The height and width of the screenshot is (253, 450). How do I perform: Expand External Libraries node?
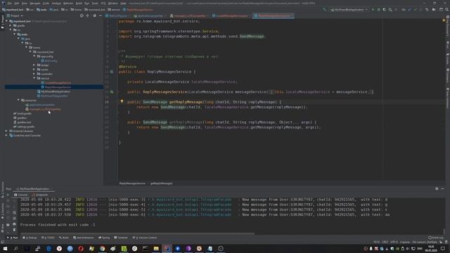point(6,131)
